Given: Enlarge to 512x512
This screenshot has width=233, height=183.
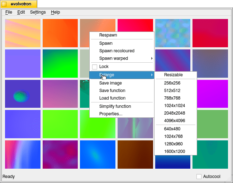Looking at the screenshot, I should pos(176,91).
